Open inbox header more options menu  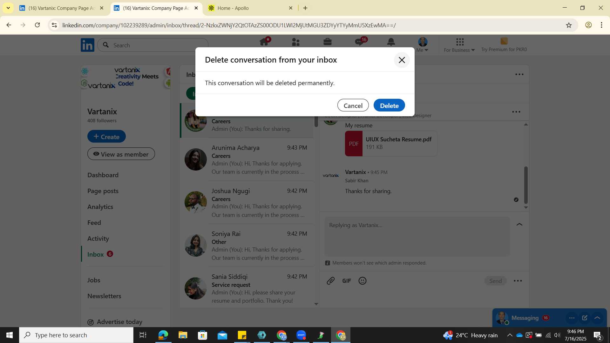519,74
